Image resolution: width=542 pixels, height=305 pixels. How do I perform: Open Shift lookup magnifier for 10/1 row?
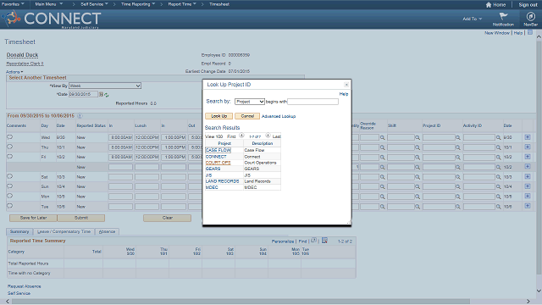pos(418,147)
